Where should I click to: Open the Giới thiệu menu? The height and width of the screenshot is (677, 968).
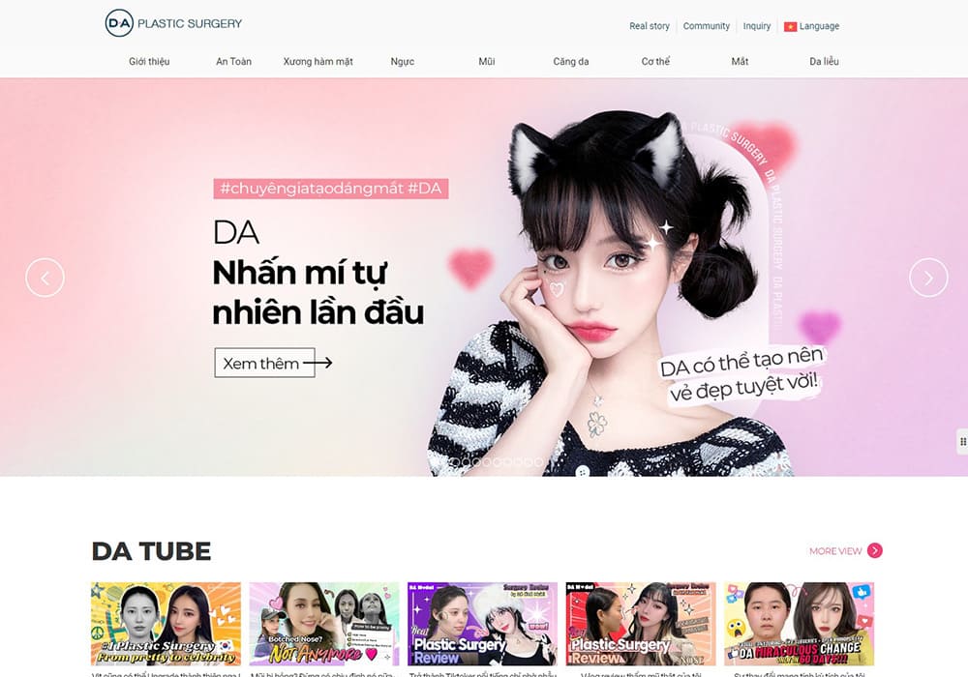pyautogui.click(x=149, y=62)
